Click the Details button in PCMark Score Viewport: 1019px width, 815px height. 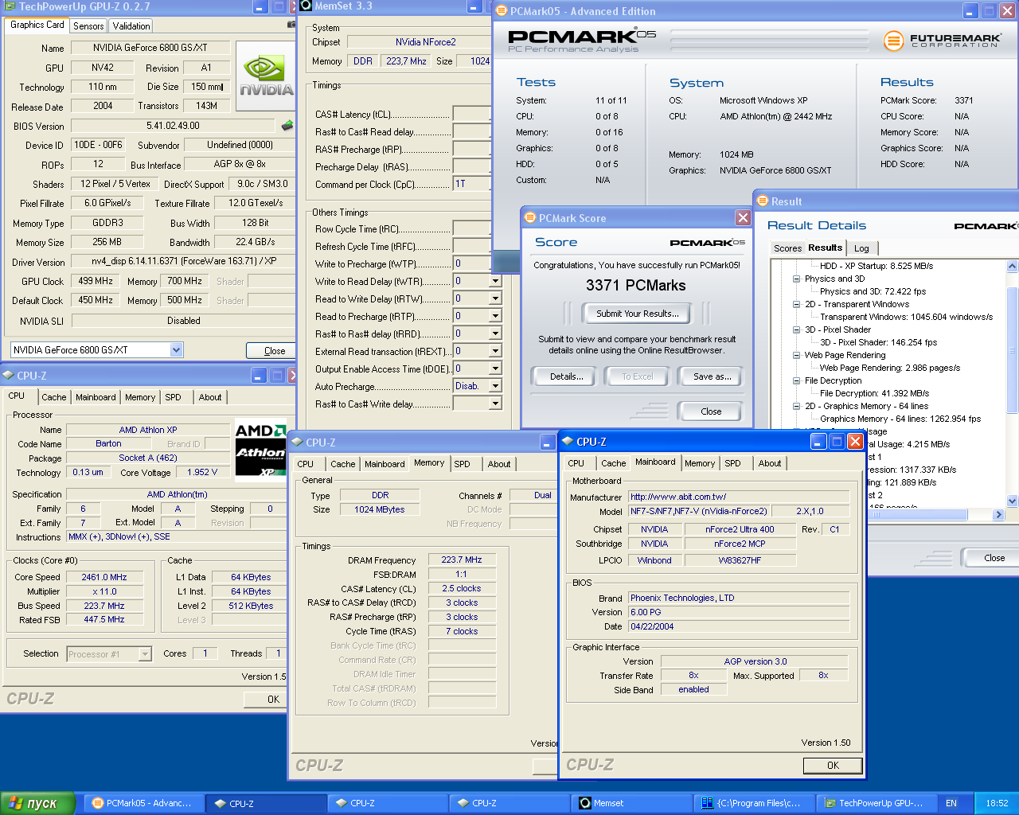tap(566, 376)
